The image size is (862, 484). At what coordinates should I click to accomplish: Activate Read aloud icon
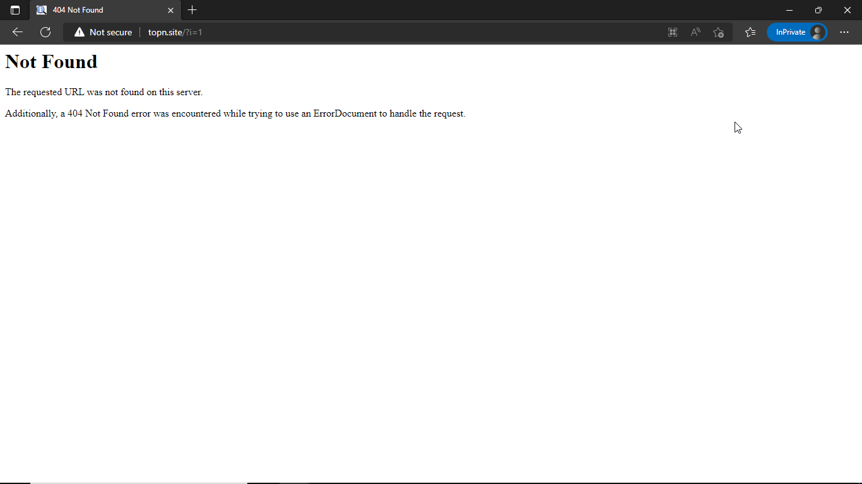(695, 32)
